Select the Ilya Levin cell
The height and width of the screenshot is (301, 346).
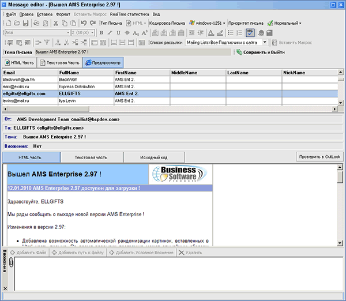point(86,101)
